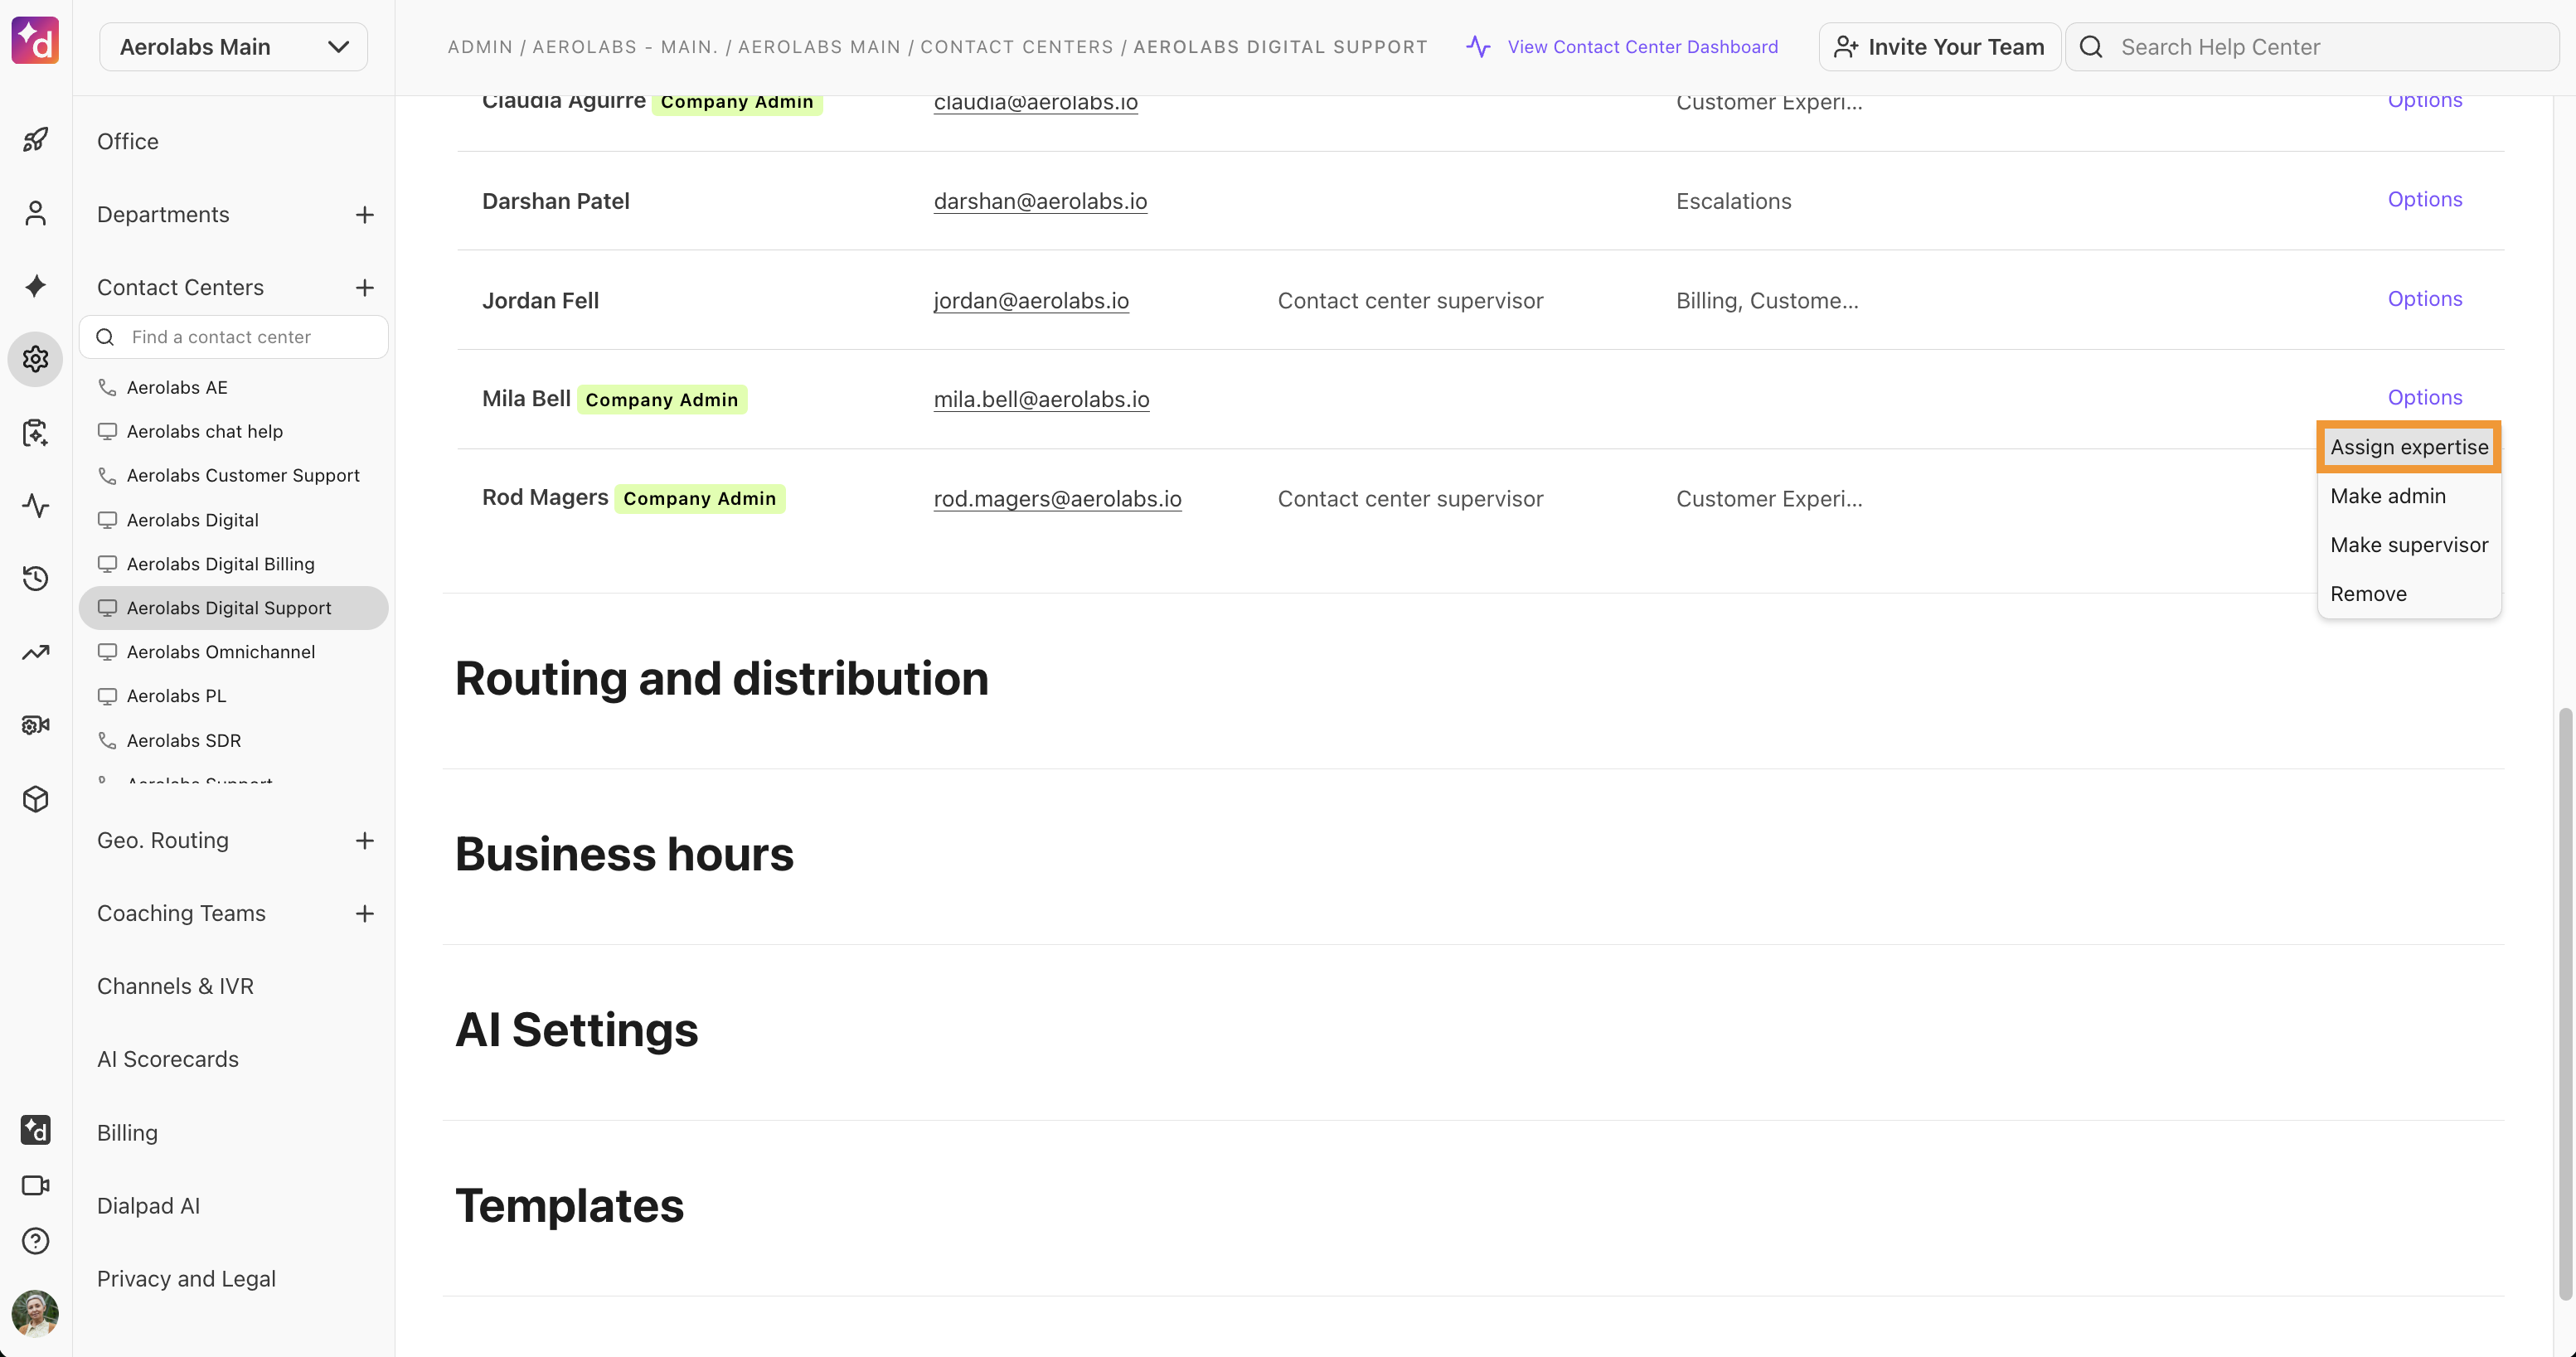Select Remove menu option

pyautogui.click(x=2367, y=594)
